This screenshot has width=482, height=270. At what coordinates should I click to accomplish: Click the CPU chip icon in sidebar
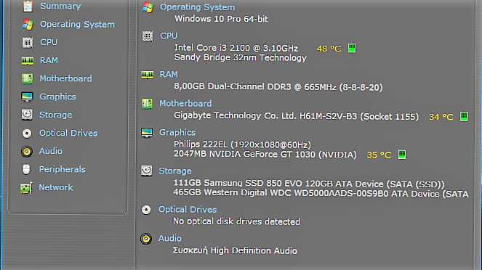tap(28, 42)
